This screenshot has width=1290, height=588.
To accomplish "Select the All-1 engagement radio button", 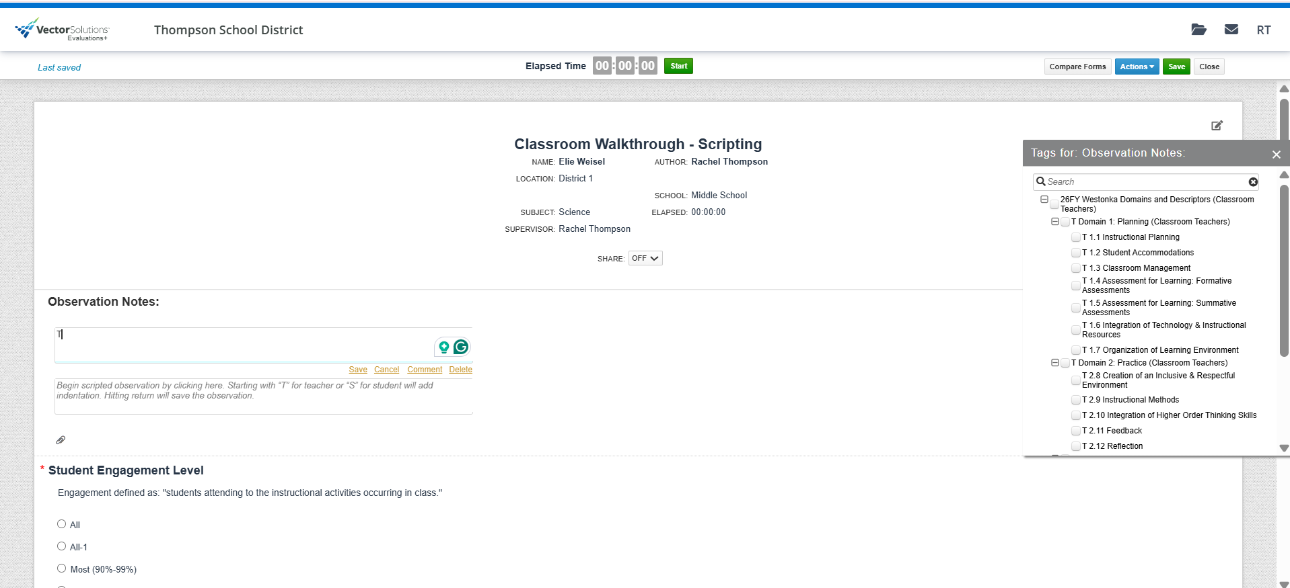I will click(61, 546).
